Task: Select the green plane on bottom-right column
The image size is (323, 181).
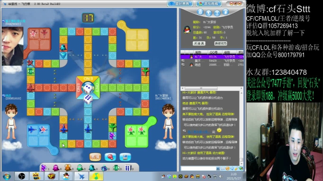Action: pos(113,127)
